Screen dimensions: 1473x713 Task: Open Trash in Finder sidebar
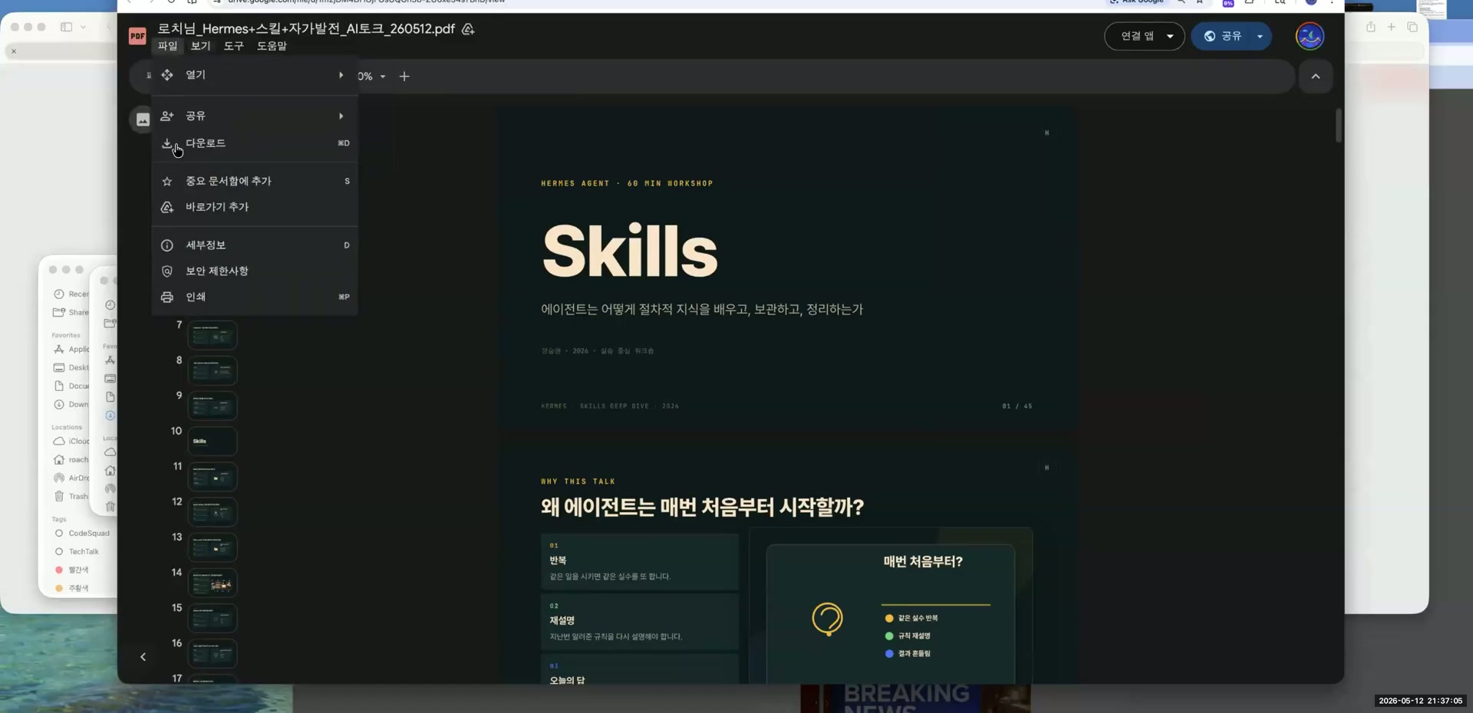(73, 497)
